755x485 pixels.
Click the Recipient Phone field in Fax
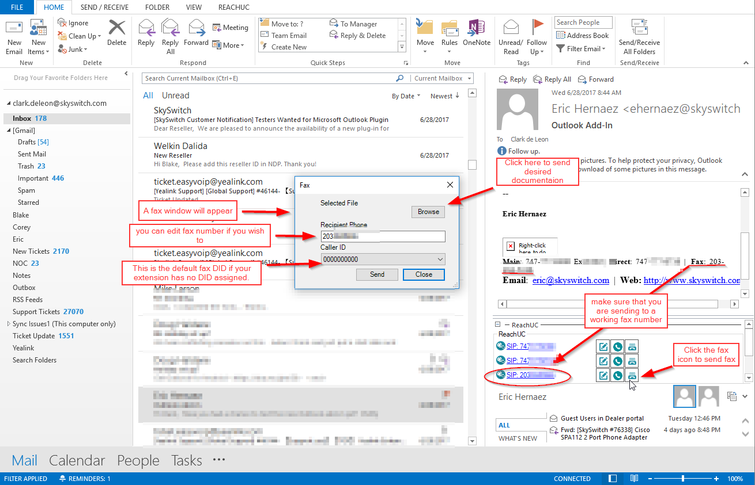pyautogui.click(x=383, y=236)
